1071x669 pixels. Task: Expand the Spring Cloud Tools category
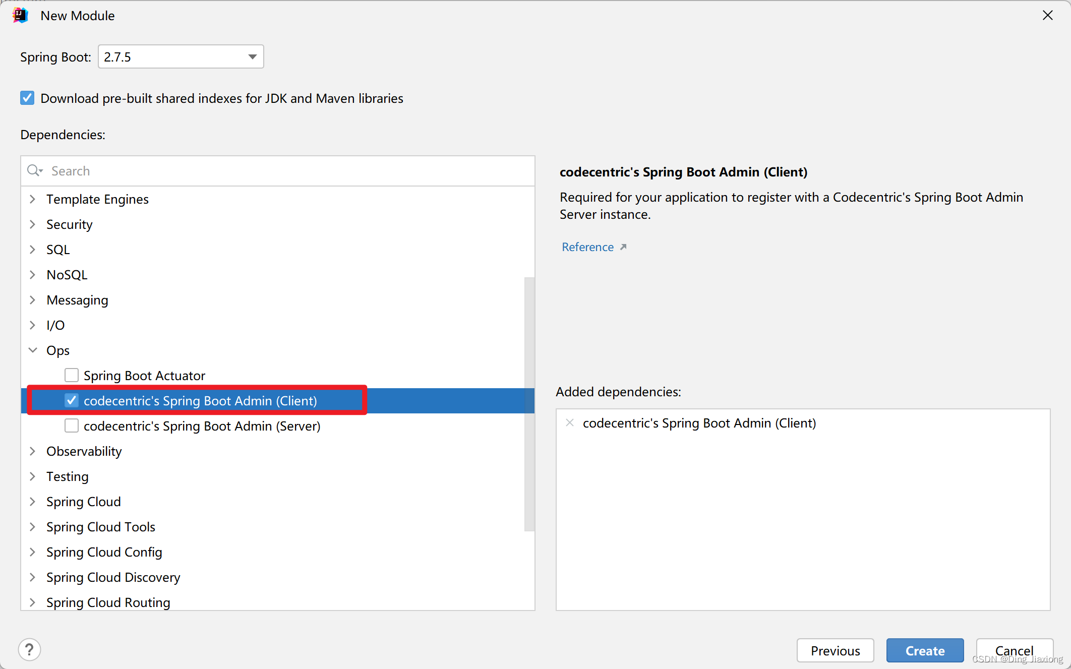[x=33, y=527]
